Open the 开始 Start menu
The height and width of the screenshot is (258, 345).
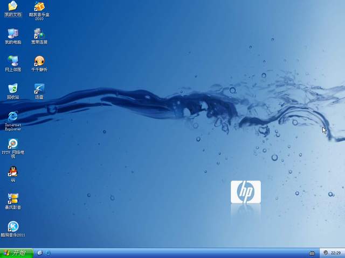(16, 253)
